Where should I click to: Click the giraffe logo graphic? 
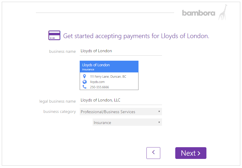pyautogui.click(x=223, y=12)
